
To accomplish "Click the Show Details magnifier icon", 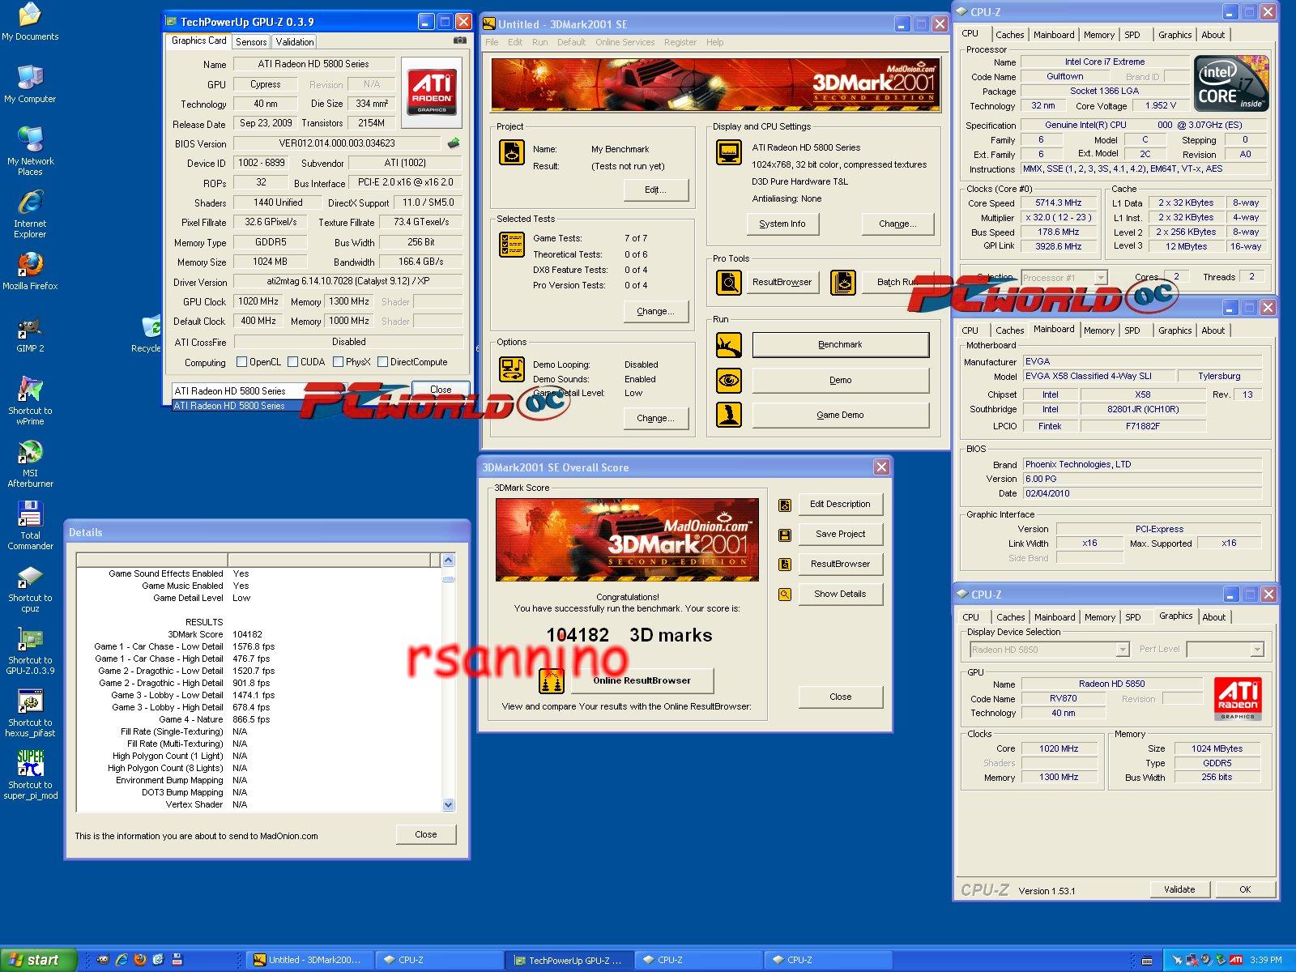I will (x=784, y=595).
